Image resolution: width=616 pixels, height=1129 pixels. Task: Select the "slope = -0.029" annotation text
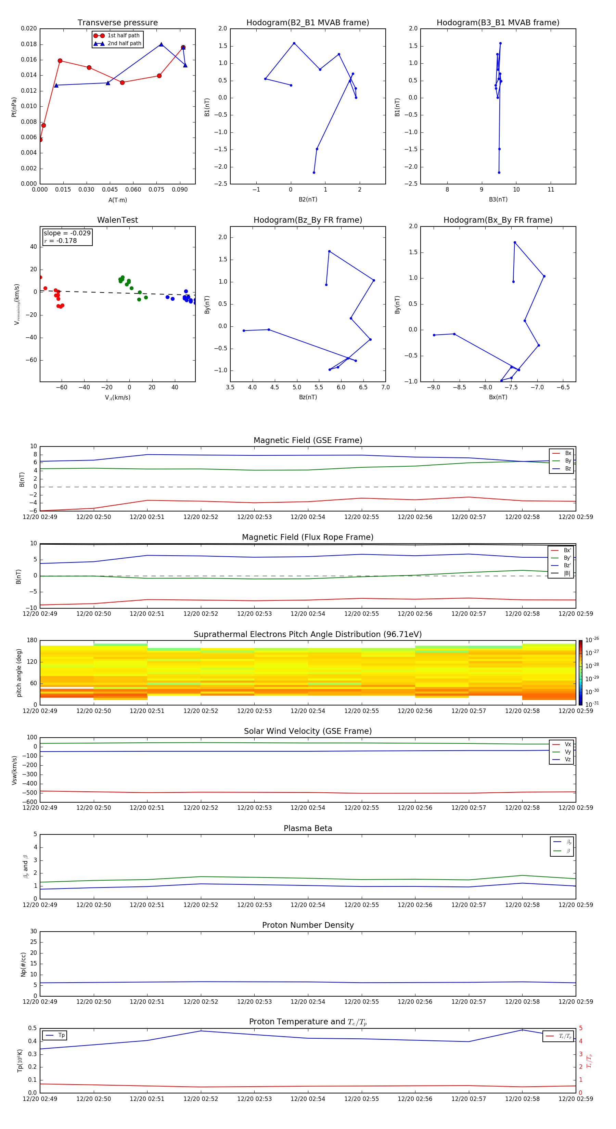click(x=67, y=233)
